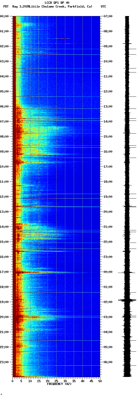Click the "16:00" label on the PDT axis
The image size is (138, 397).
[x=4, y=257]
